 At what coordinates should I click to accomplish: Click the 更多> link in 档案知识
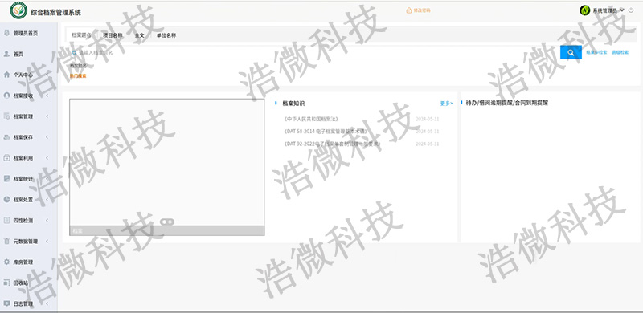(x=446, y=104)
